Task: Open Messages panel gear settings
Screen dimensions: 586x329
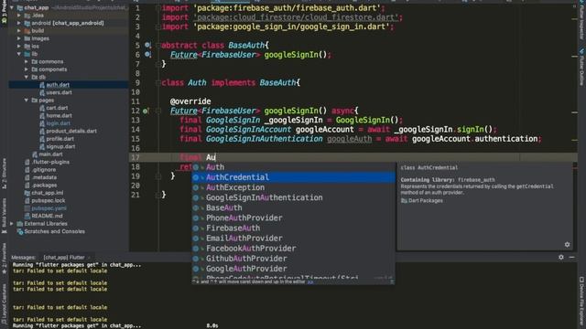Action: point(561,257)
